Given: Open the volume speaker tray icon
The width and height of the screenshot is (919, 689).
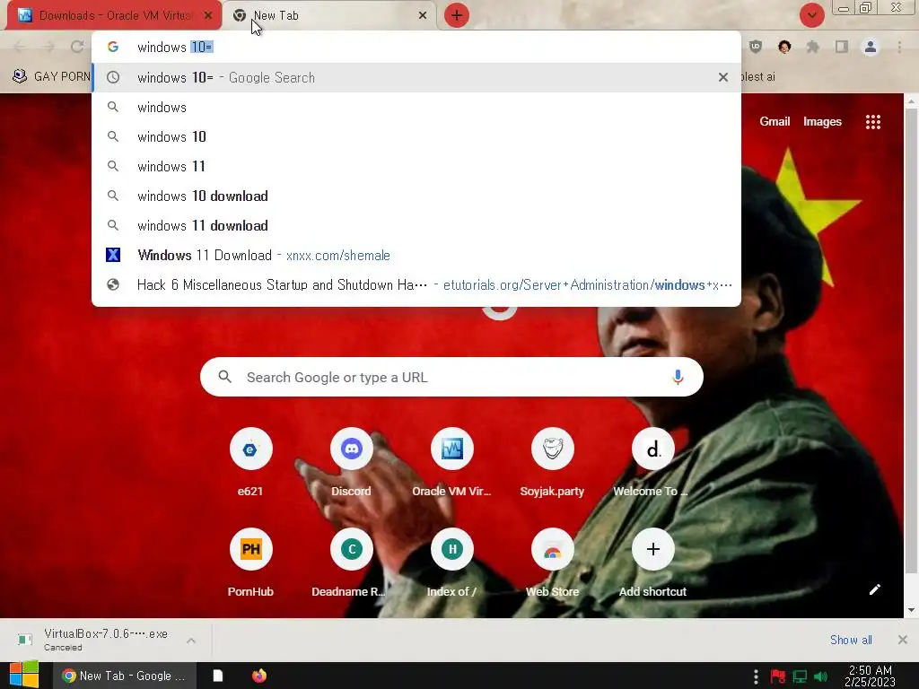Looking at the screenshot, I should (820, 676).
